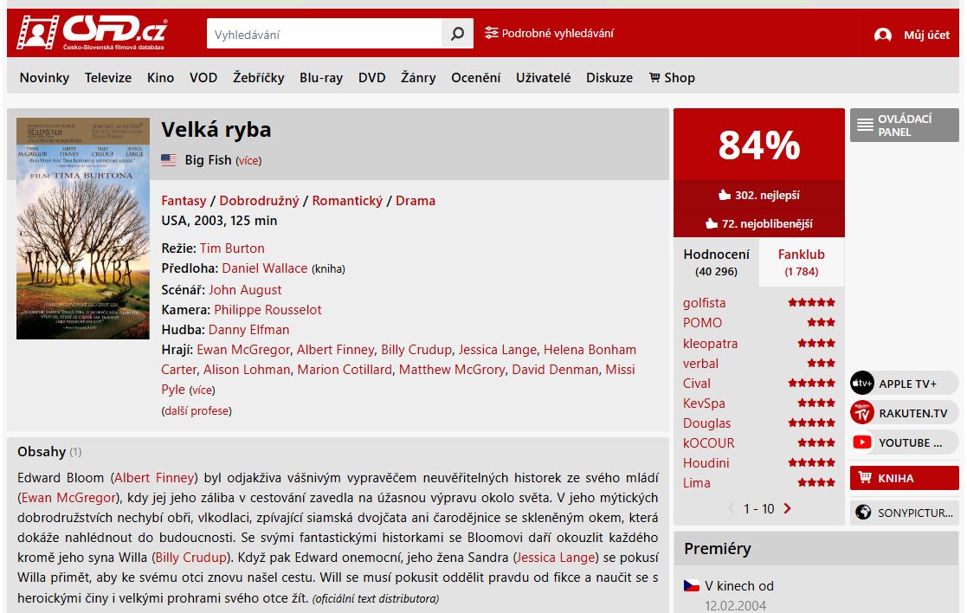Open the DVD menu item
Image resolution: width=967 pixels, height=613 pixels.
coord(372,78)
